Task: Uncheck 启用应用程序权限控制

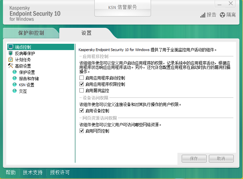Action: click(81, 84)
